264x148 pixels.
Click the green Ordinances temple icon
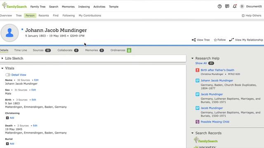click(x=129, y=50)
